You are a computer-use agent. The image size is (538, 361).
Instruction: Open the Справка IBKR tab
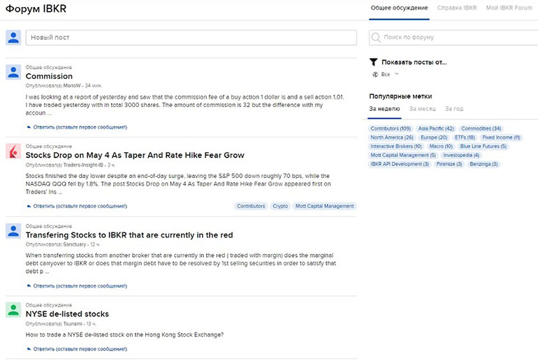[x=457, y=8]
